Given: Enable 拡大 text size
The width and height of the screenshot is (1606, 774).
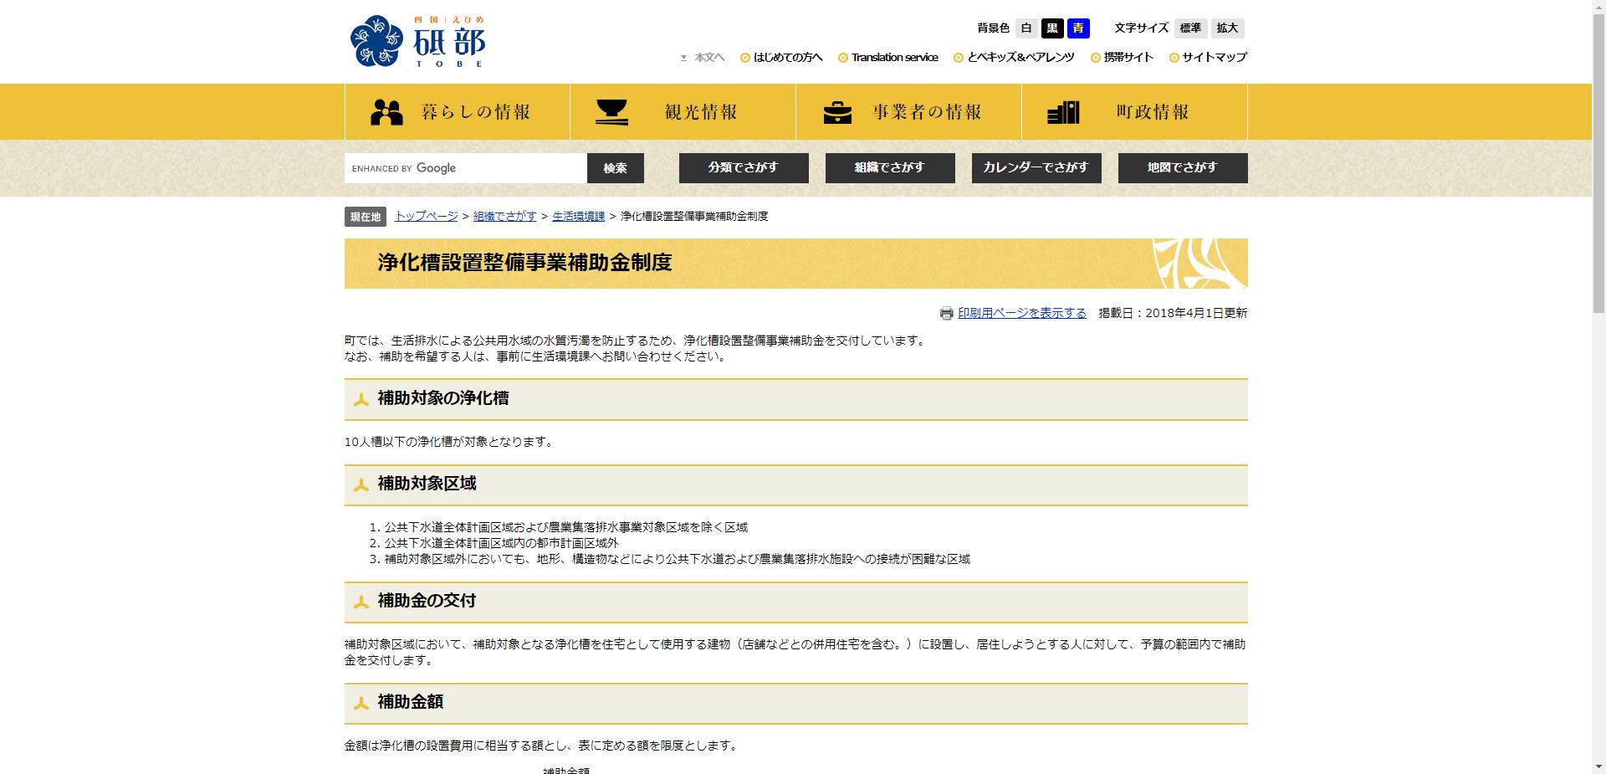Looking at the screenshot, I should (x=1226, y=28).
